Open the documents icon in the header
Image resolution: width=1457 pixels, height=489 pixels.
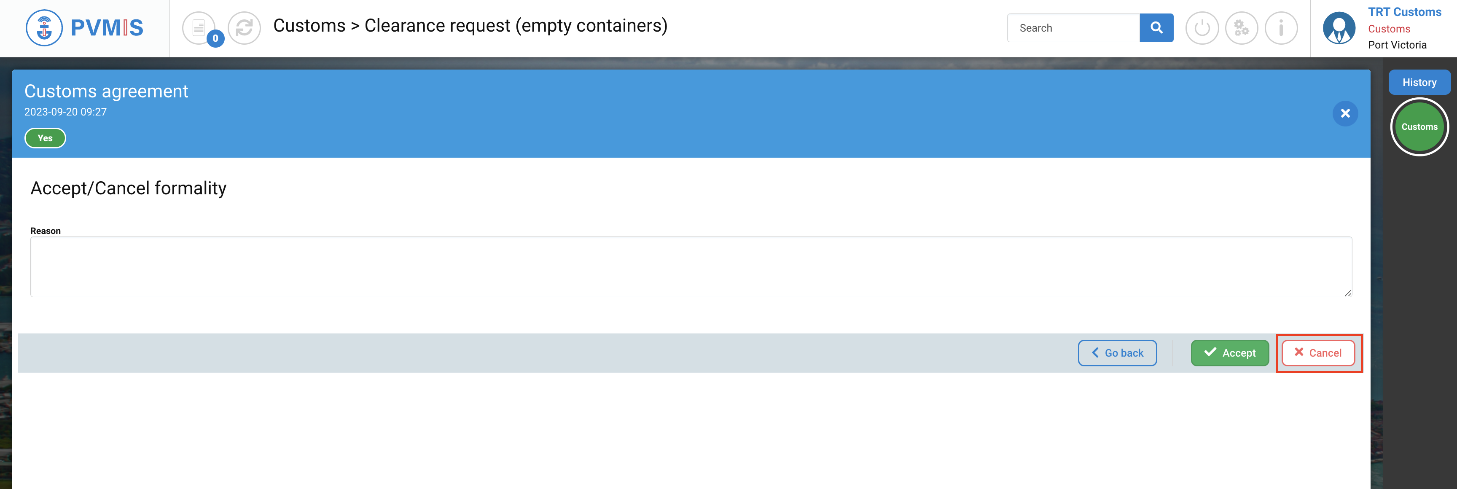[x=198, y=27]
